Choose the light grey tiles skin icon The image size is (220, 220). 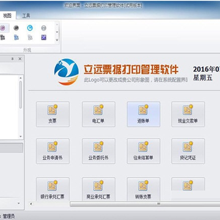point(30,37)
